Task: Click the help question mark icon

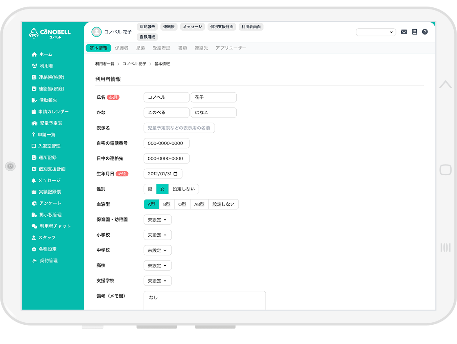Action: 425,32
